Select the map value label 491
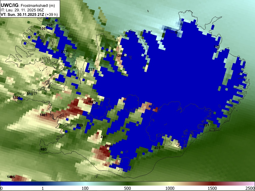The width and height of the screenshot is (255, 191). tap(103, 137)
